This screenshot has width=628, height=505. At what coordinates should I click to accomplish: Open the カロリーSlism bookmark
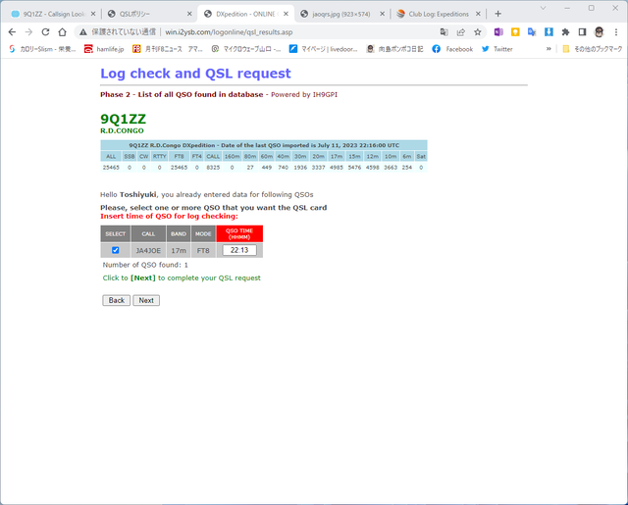(42, 49)
